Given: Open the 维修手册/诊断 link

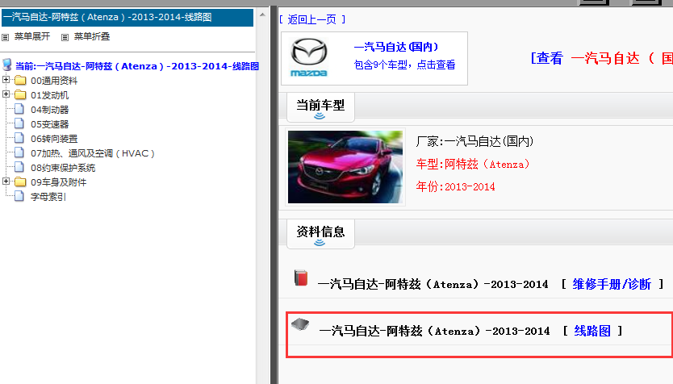Looking at the screenshot, I should click(612, 284).
